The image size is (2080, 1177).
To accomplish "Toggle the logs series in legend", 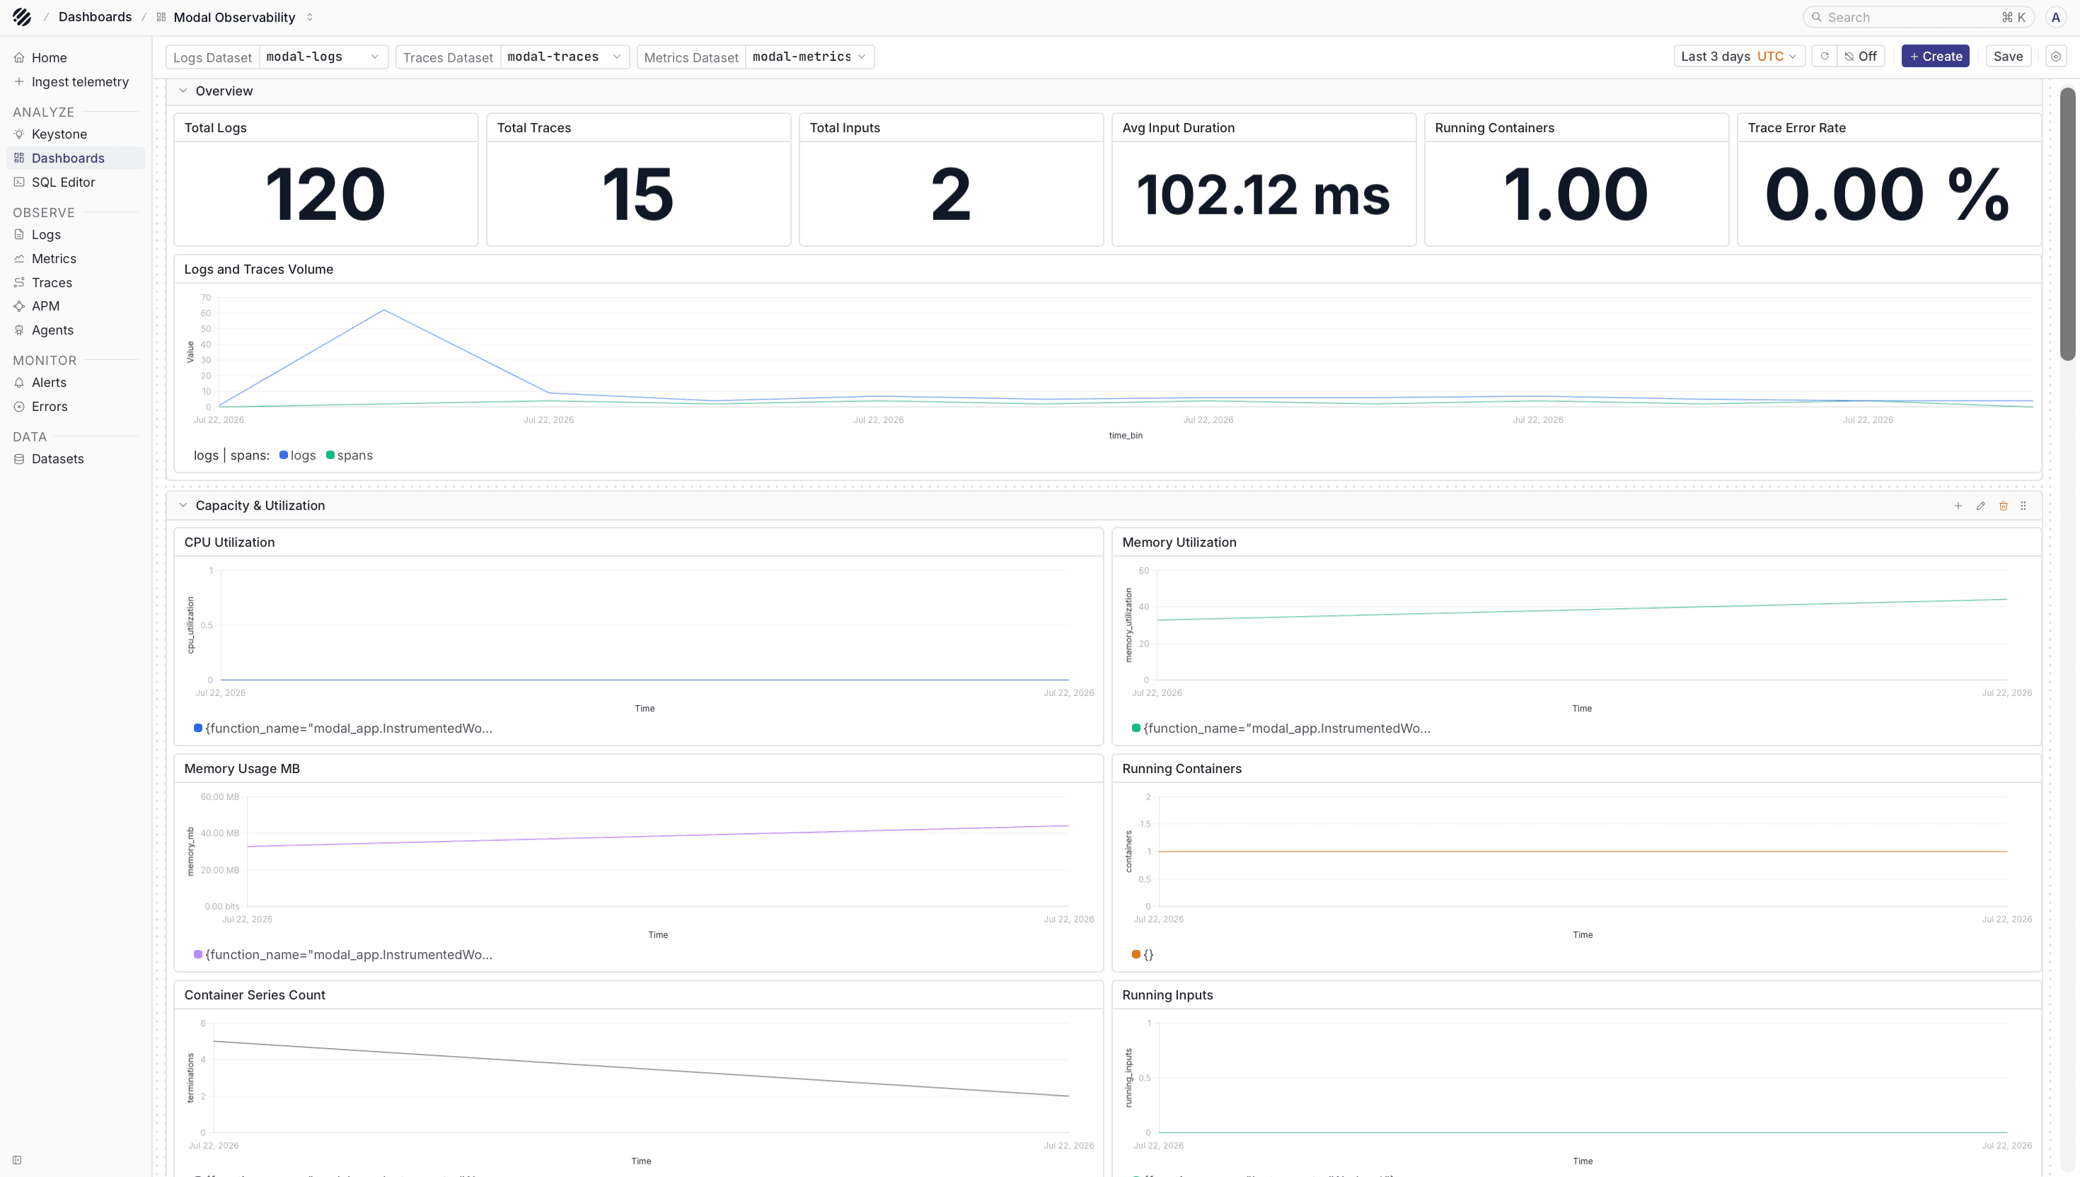I will tap(297, 455).
